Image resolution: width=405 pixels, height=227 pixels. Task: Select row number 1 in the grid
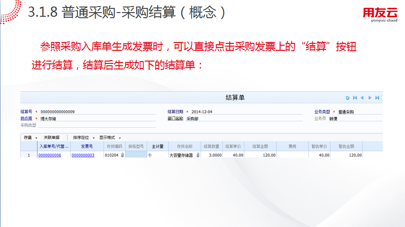[x=29, y=155]
